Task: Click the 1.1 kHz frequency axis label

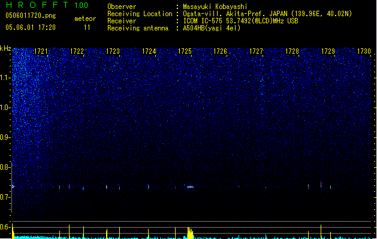Action: pyautogui.click(x=5, y=78)
